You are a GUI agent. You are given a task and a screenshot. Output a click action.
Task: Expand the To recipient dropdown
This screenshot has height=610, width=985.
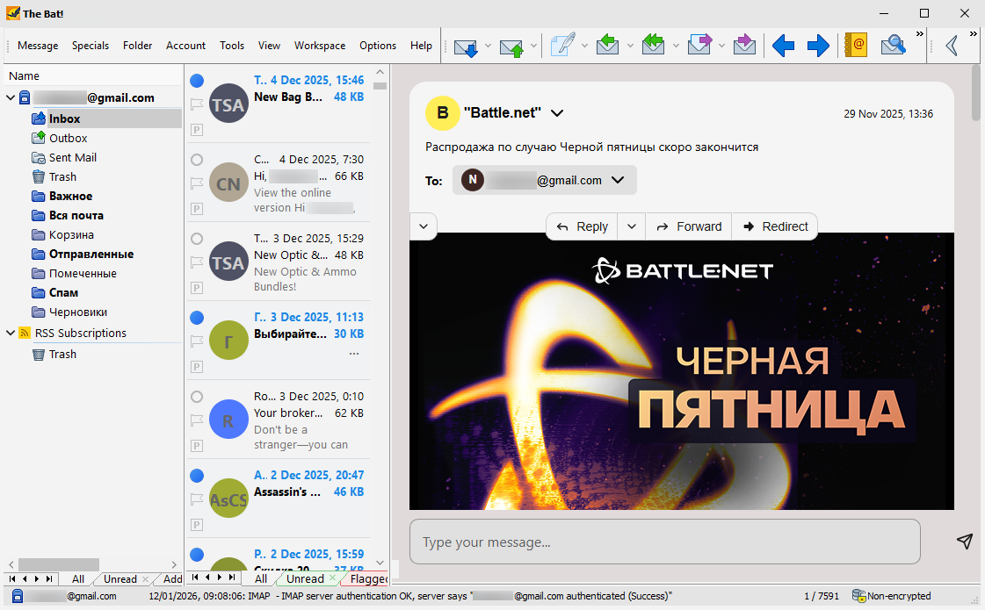click(618, 180)
